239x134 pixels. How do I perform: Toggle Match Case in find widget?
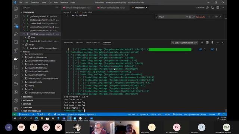187,17
